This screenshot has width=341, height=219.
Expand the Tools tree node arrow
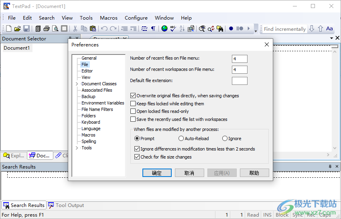coord(77,148)
